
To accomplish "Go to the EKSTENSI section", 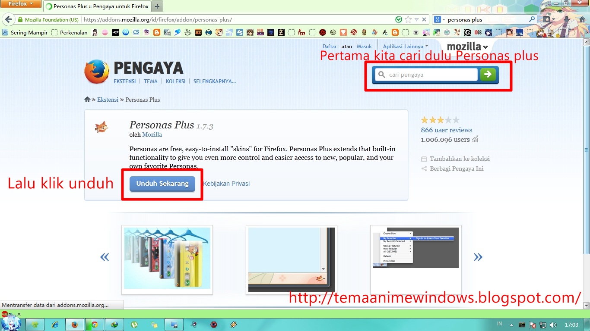I will pos(125,81).
